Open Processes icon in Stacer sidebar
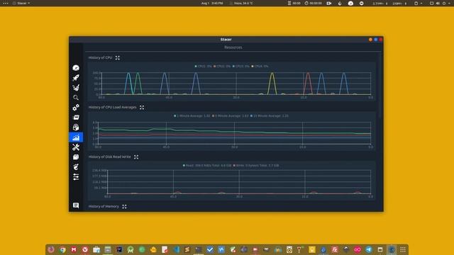 (76, 118)
